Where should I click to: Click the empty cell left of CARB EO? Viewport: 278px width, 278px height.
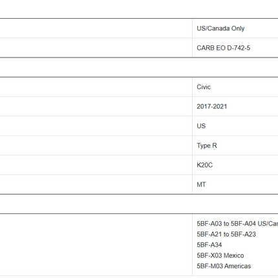[x=96, y=48]
